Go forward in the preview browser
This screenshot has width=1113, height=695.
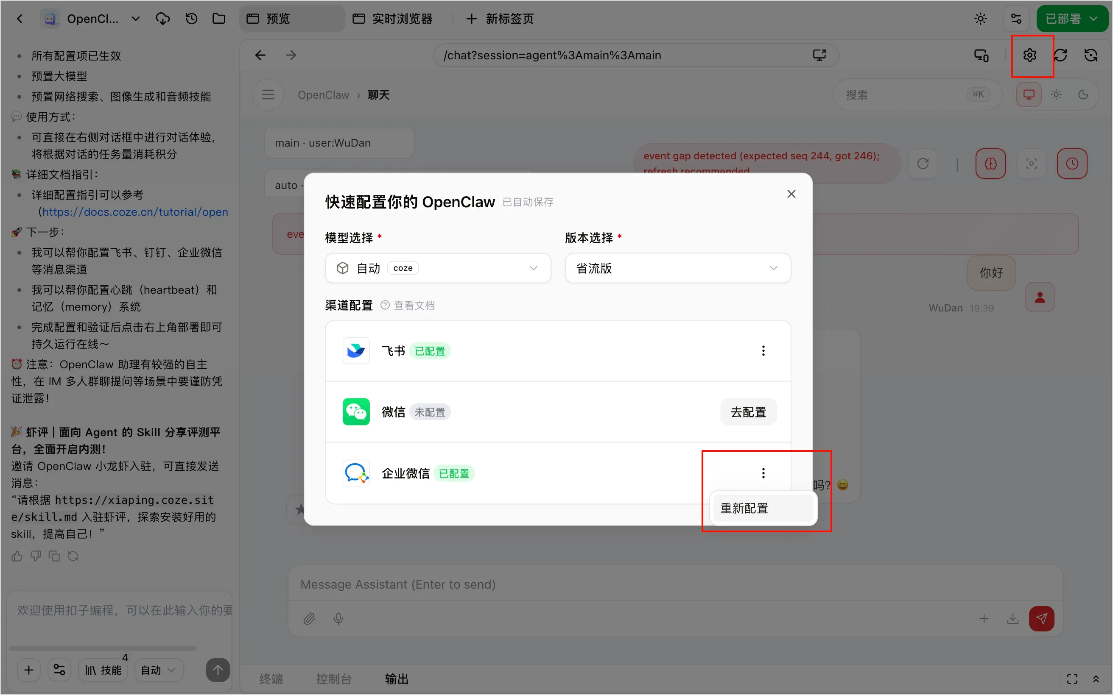coord(291,55)
